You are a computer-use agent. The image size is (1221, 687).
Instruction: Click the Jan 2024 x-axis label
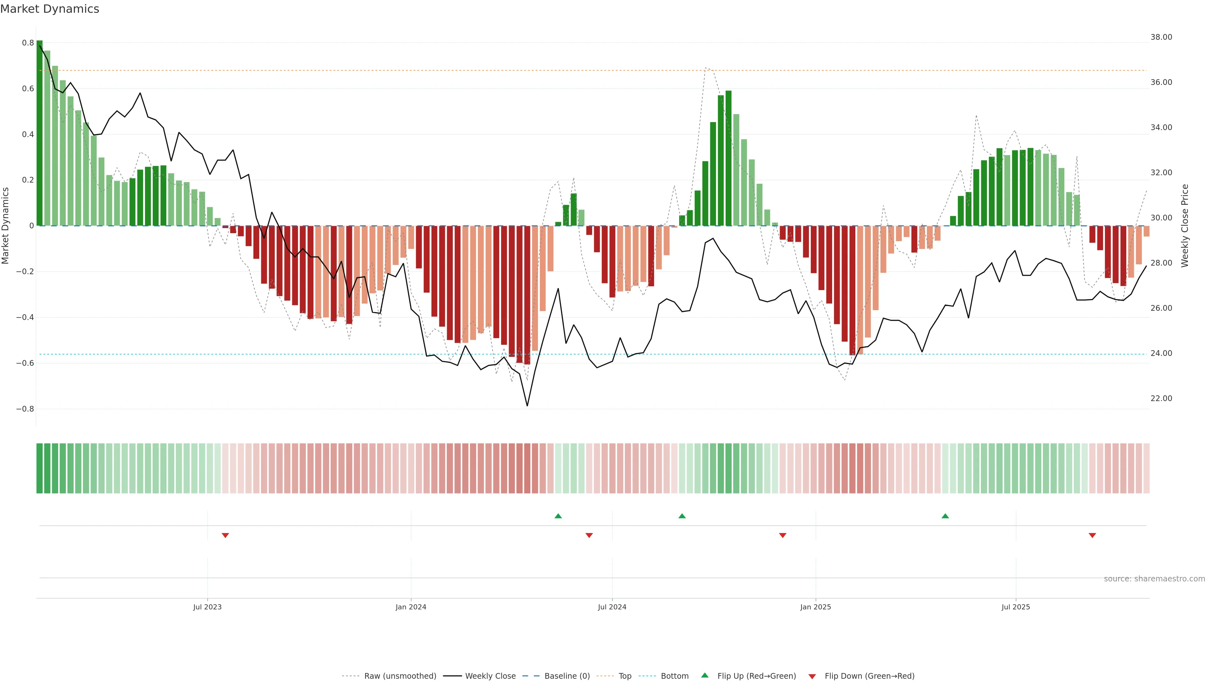click(x=410, y=607)
